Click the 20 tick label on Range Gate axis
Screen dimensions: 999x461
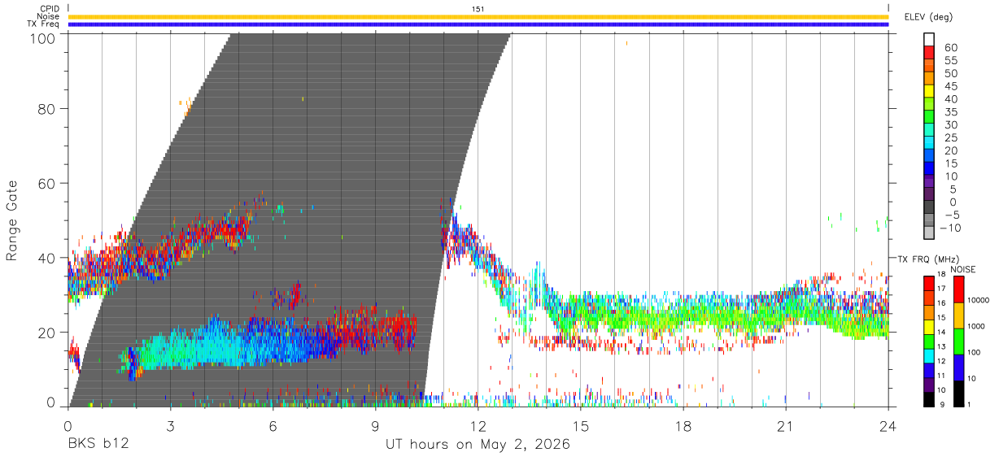(47, 333)
